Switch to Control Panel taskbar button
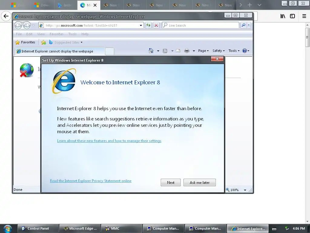The image size is (310, 233). [x=38, y=228]
